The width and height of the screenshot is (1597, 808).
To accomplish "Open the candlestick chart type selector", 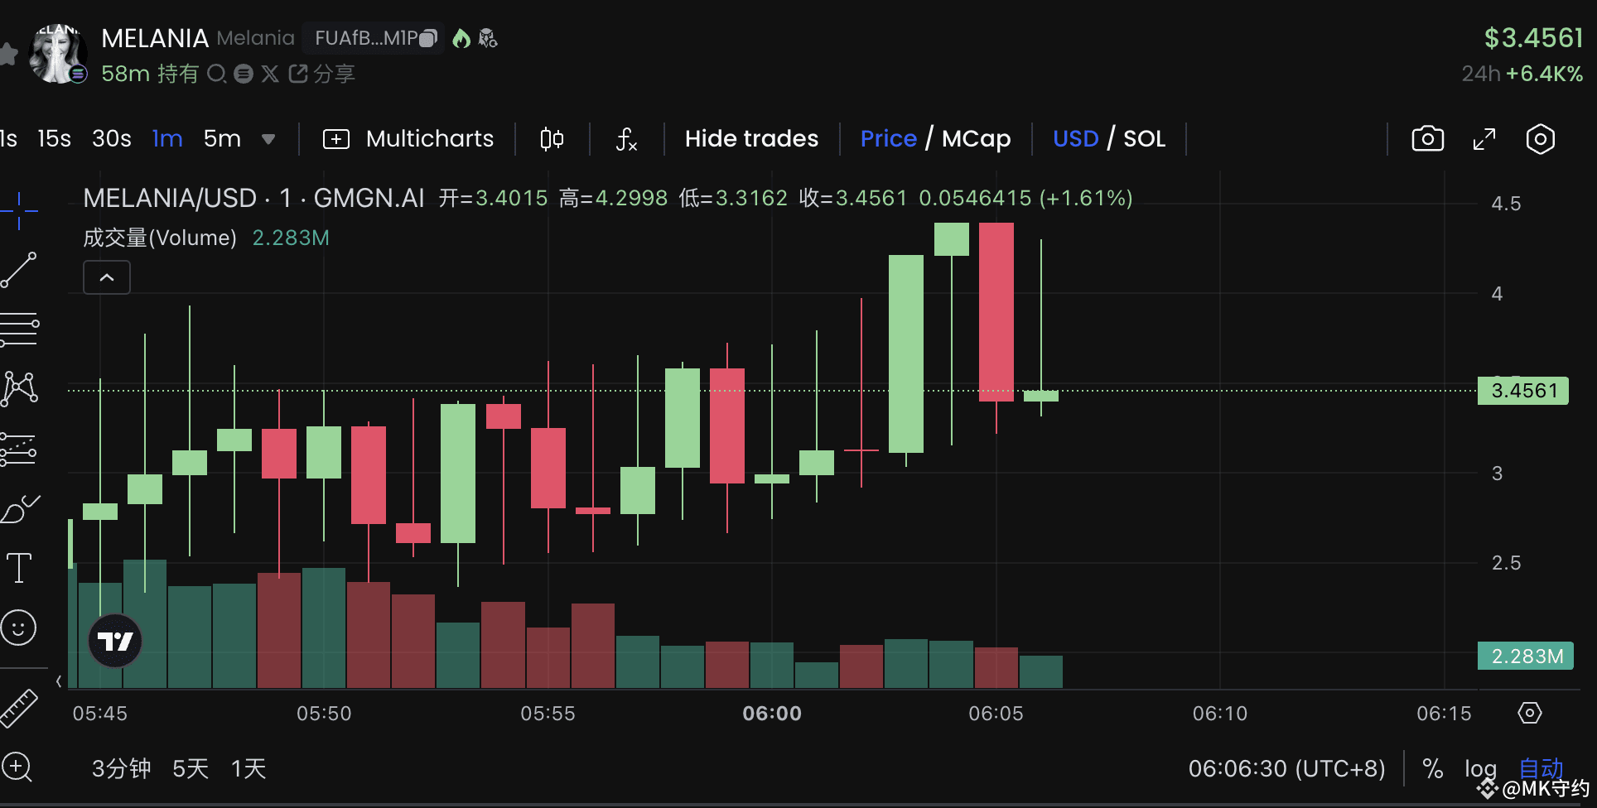I will coord(552,139).
